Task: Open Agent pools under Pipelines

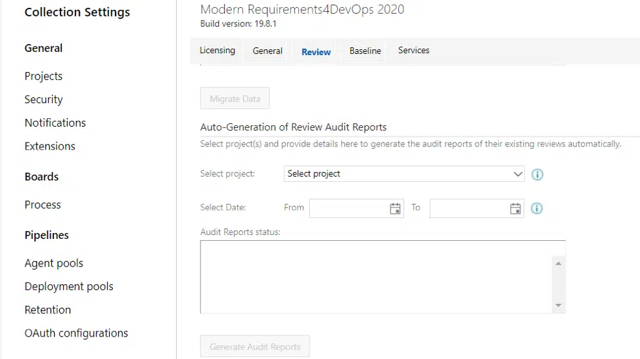Action: tap(54, 263)
